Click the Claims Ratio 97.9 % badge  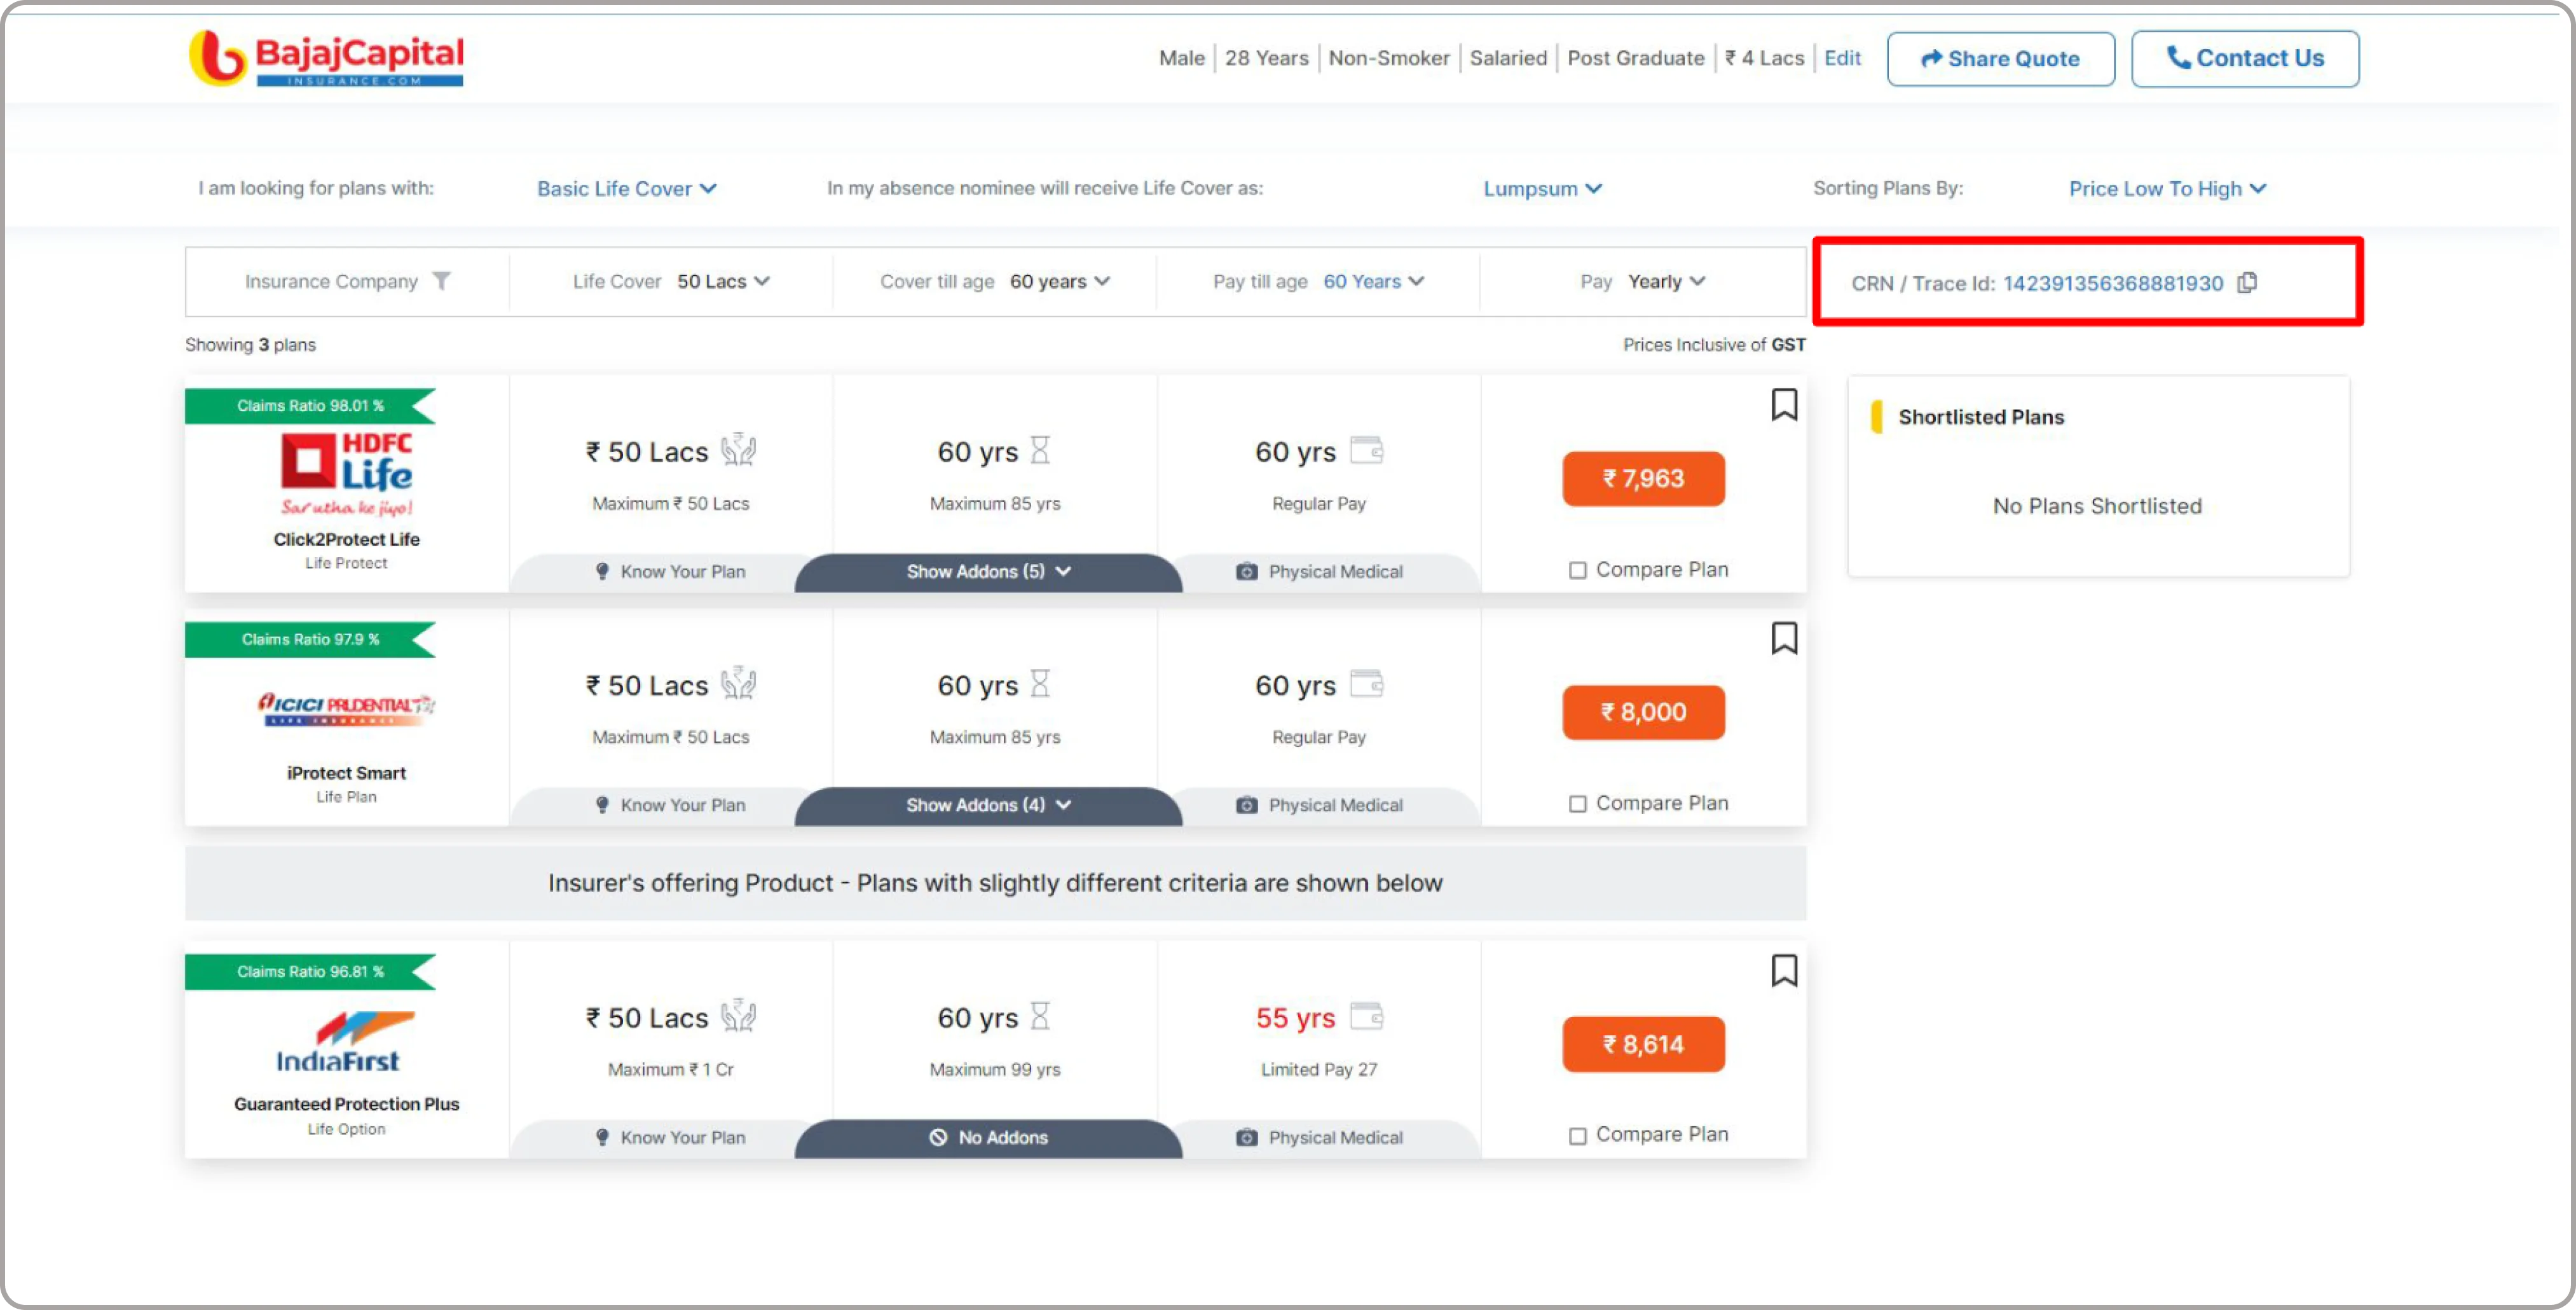coord(310,640)
